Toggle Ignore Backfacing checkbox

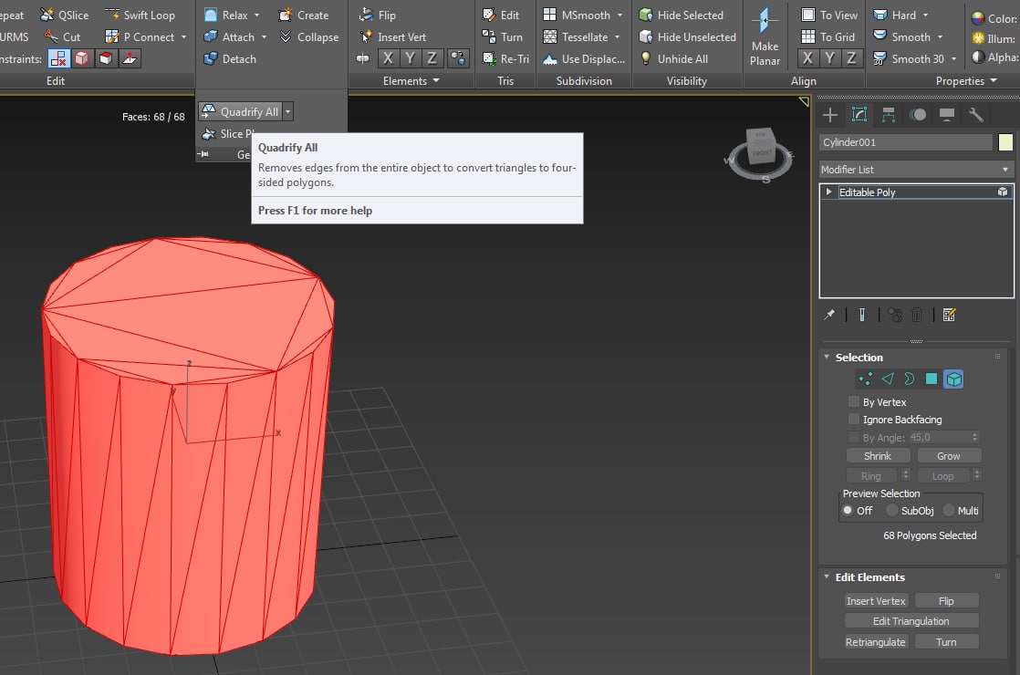(854, 419)
